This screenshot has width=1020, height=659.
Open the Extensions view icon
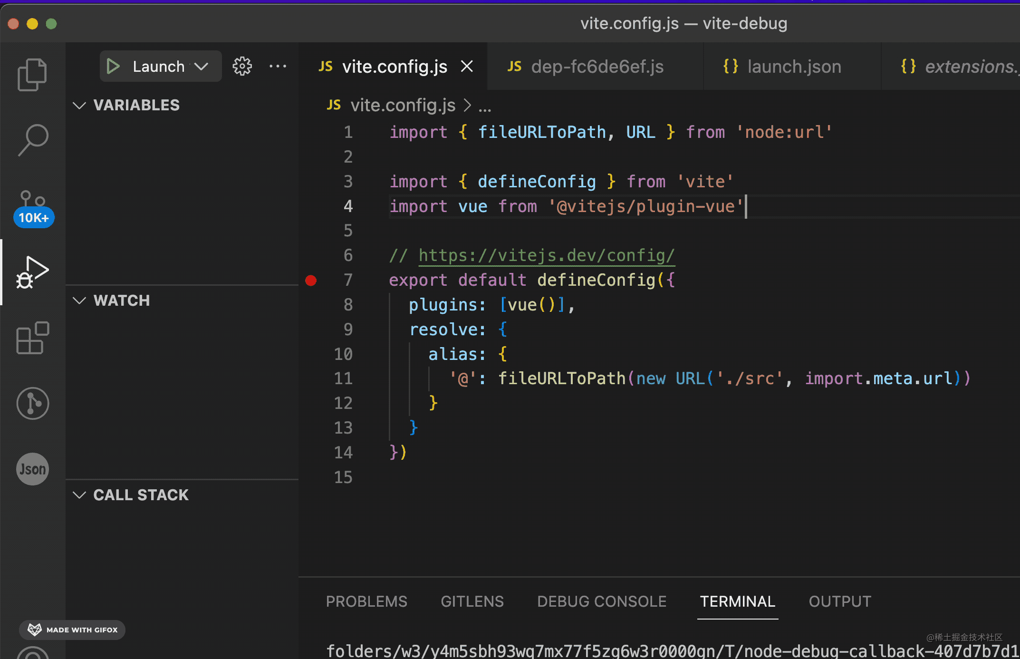pos(33,338)
